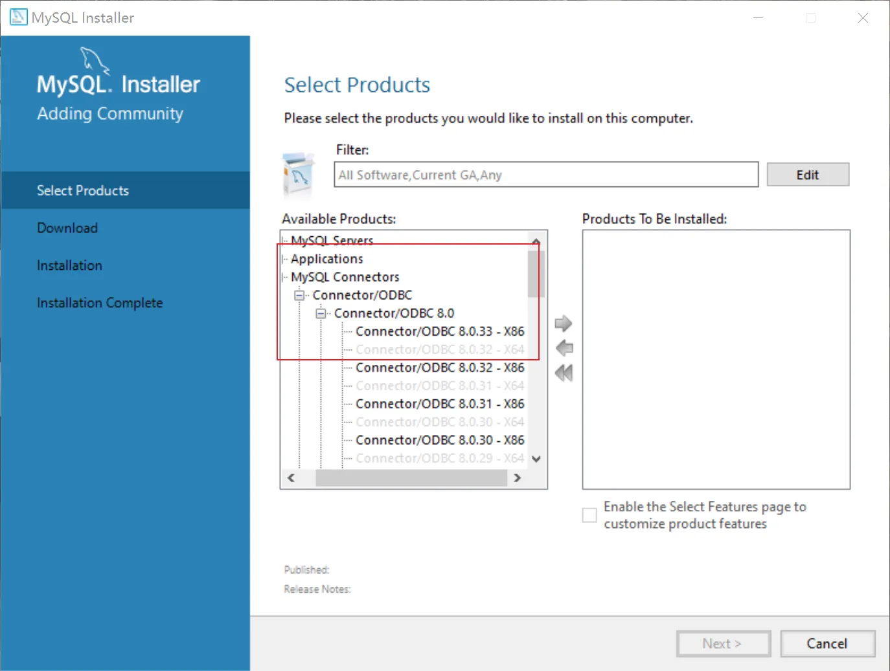The image size is (890, 671).
Task: Click the horizontal scroll left arrow
Action: (291, 478)
